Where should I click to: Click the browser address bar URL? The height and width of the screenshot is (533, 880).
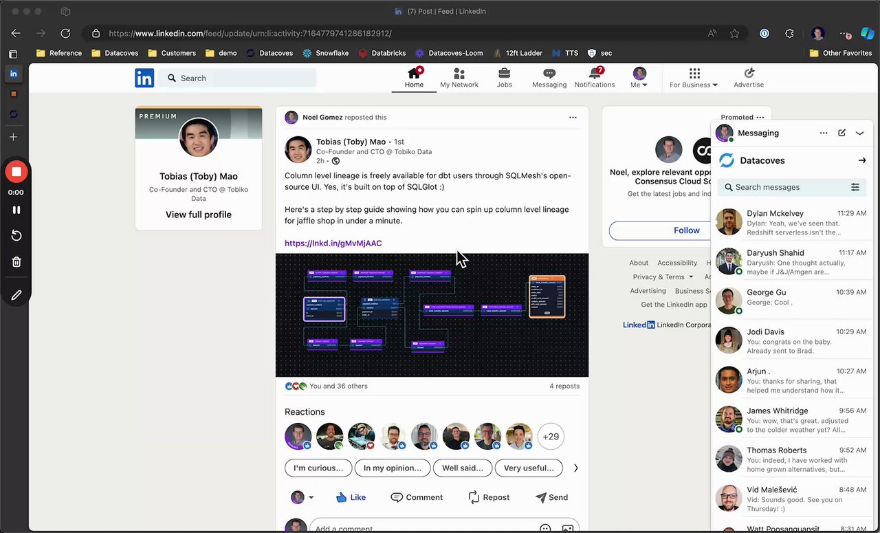(x=250, y=33)
